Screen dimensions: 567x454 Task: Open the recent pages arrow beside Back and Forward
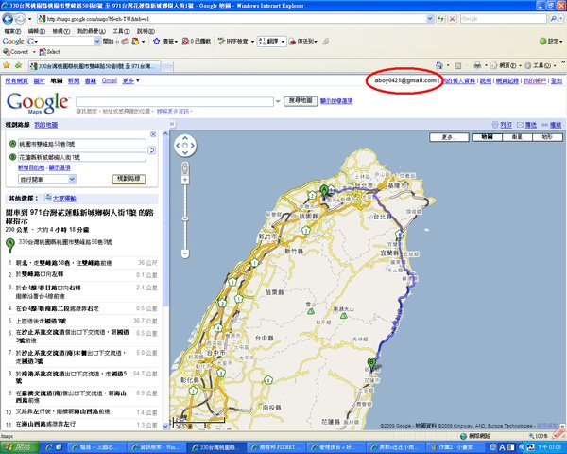(29, 19)
